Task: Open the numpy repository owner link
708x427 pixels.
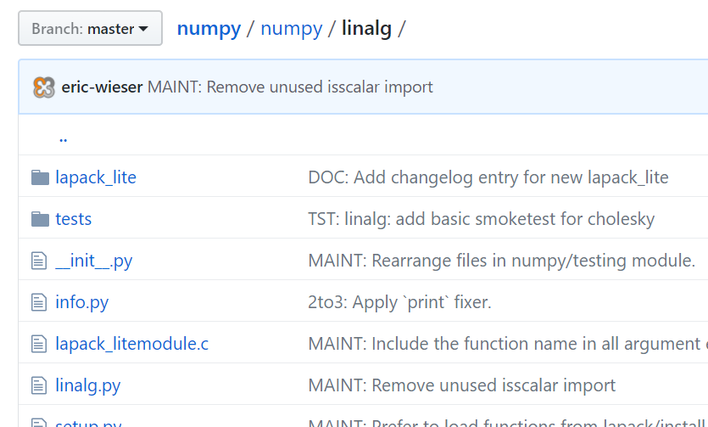Action: coord(209,29)
